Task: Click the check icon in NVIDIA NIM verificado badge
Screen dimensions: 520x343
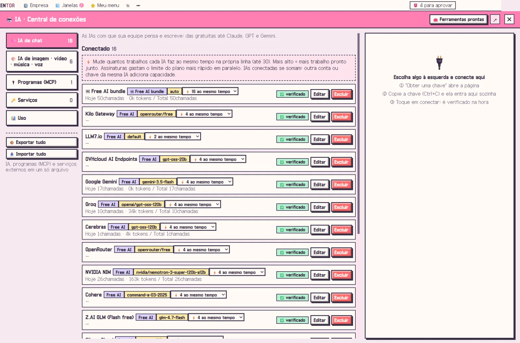Action: 282,275
